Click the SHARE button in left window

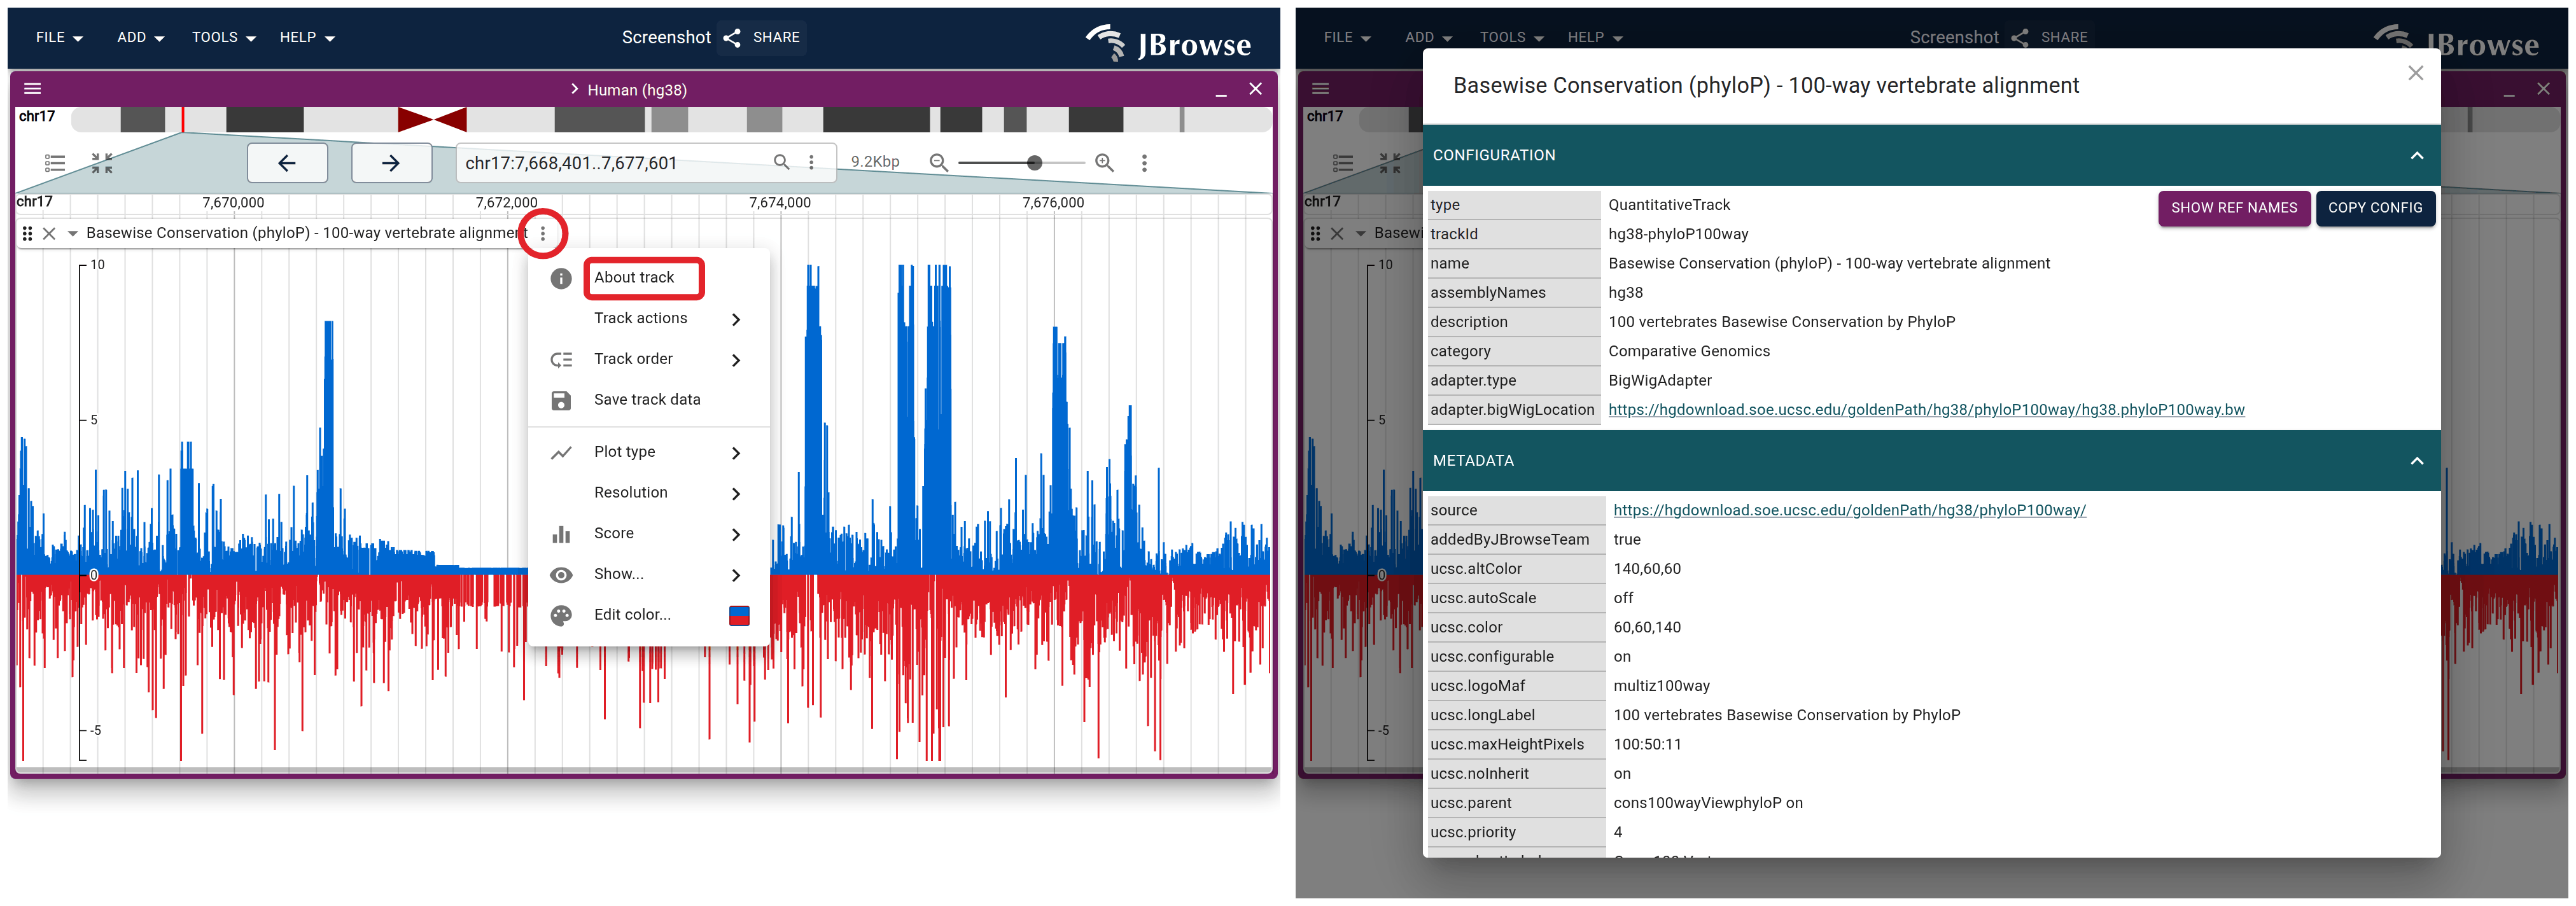(x=763, y=38)
